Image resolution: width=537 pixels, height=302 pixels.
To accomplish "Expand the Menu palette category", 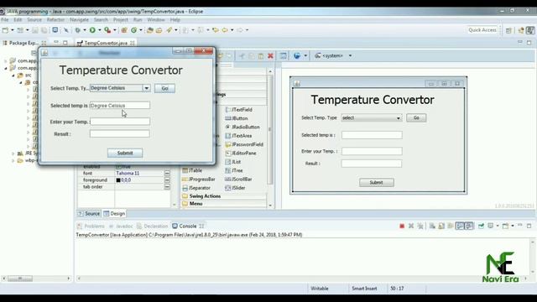I will coord(192,204).
